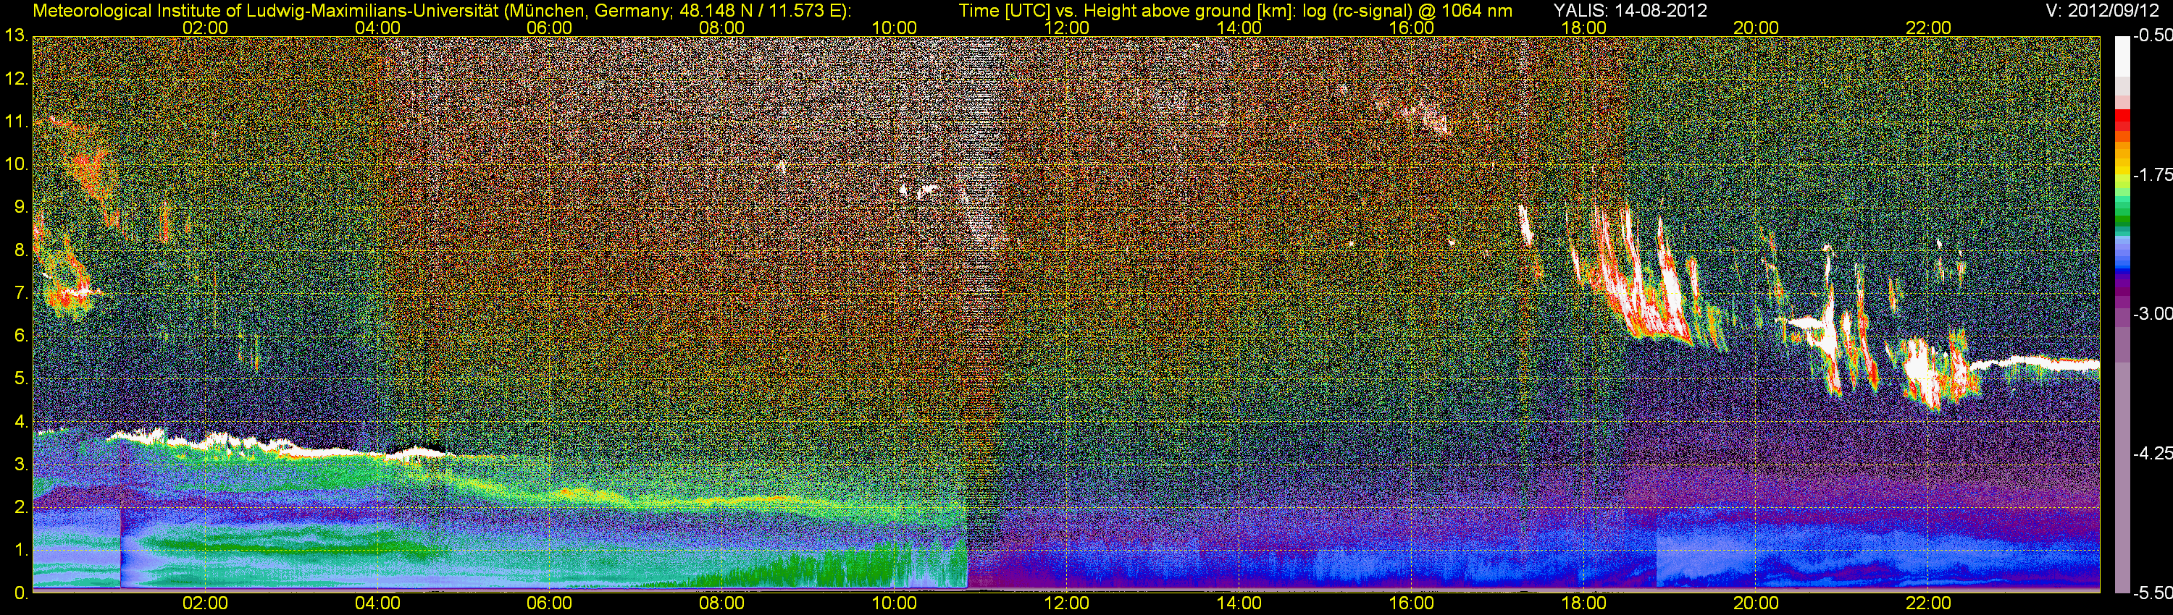
Task: Click the 22:00 label on the lower time axis
Action: [x=1928, y=603]
